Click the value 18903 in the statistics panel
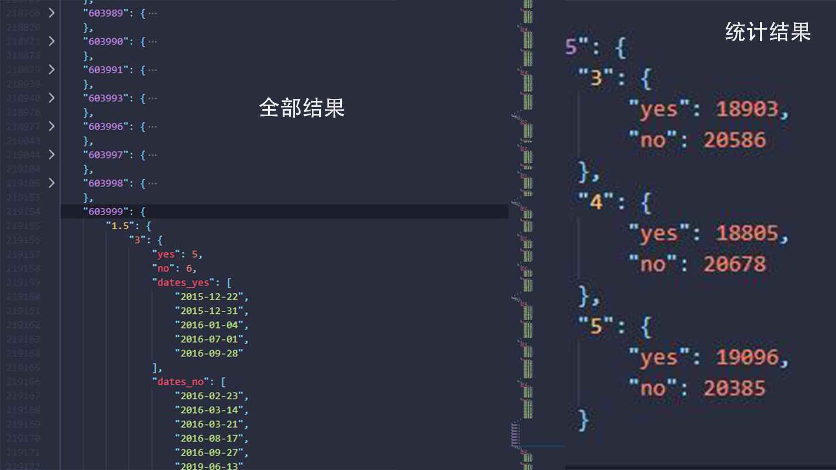Screen dimensions: 836x470 pos(747,109)
